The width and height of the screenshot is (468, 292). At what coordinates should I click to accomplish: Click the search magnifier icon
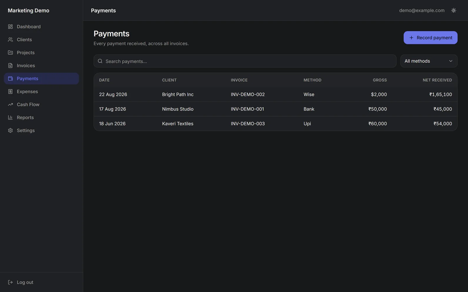pos(100,61)
